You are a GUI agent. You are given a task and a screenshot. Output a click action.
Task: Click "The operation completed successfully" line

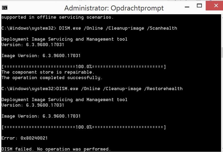tap(52, 78)
